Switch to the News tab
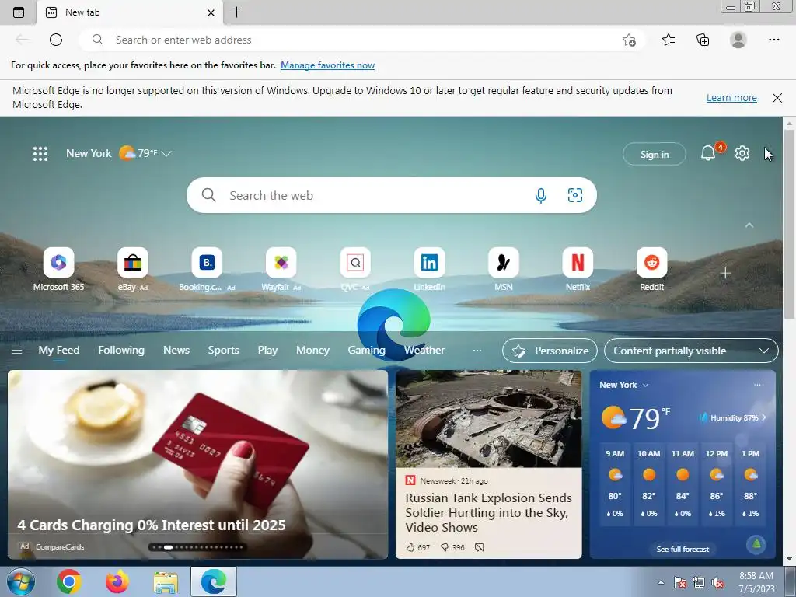The image size is (796, 597). pyautogui.click(x=176, y=351)
